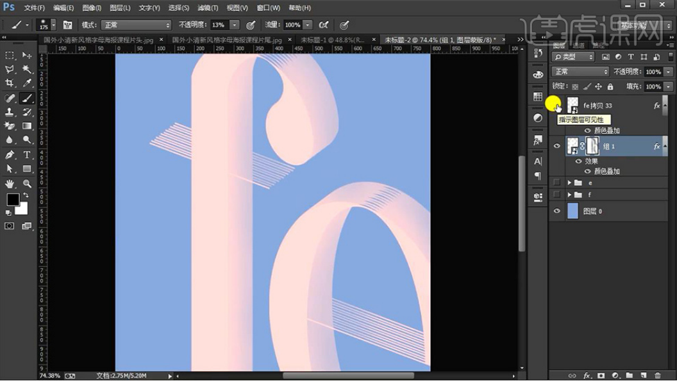Image resolution: width=677 pixels, height=381 pixels.
Task: Open the 滤镜(T) menu
Action: 207,8
